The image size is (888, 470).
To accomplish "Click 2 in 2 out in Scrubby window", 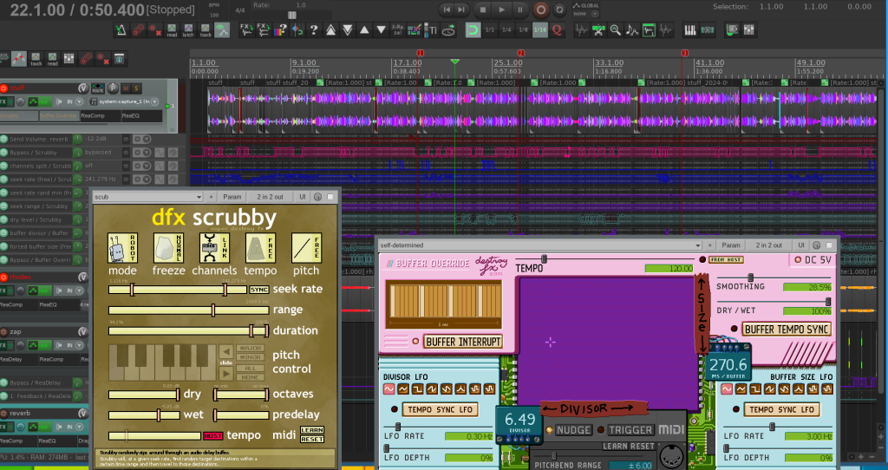I will point(271,197).
